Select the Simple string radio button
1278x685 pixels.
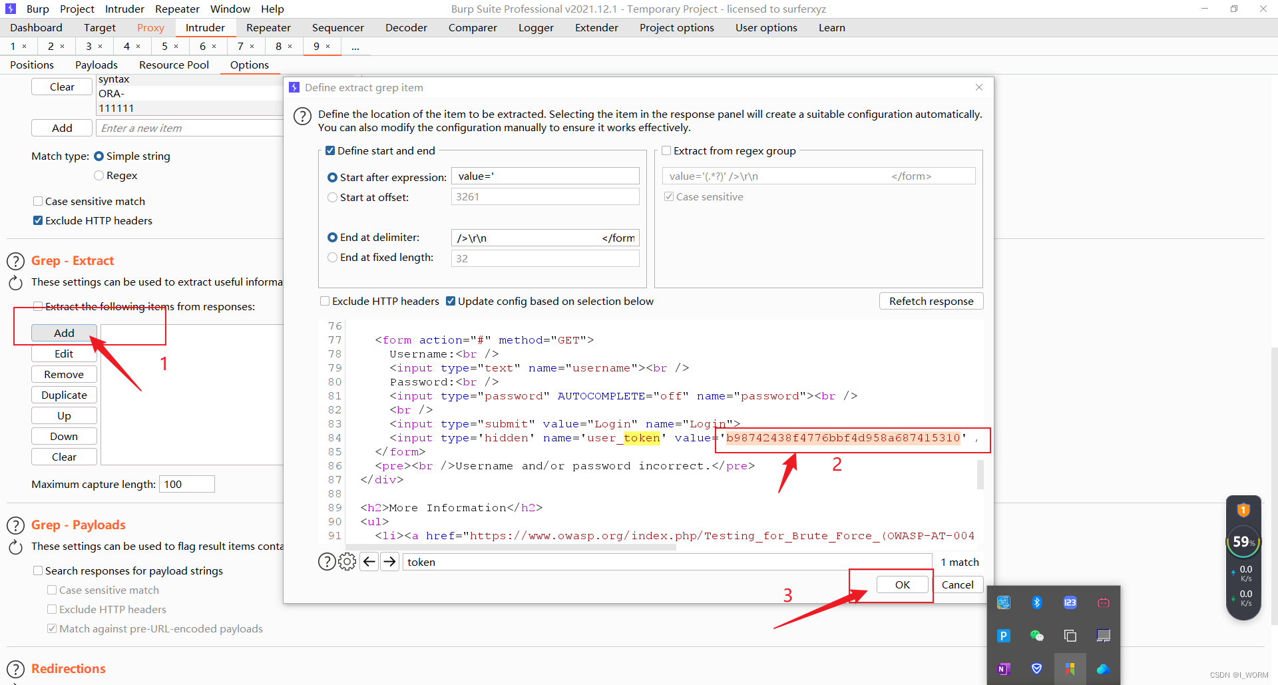(99, 156)
